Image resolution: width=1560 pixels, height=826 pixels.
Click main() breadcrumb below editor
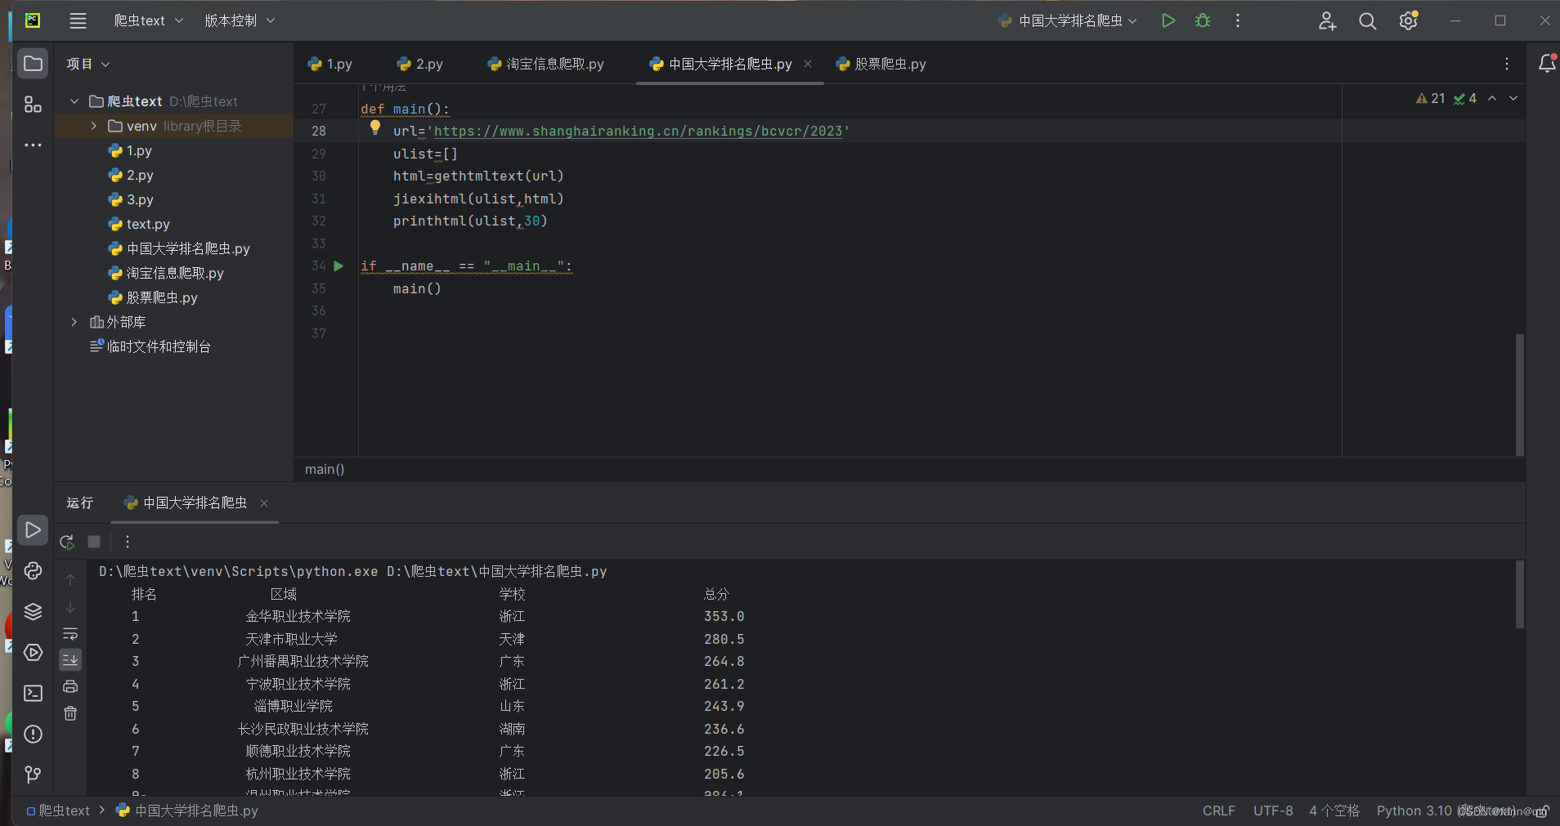point(325,469)
